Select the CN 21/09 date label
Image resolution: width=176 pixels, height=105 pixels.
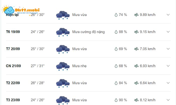coord(13,66)
